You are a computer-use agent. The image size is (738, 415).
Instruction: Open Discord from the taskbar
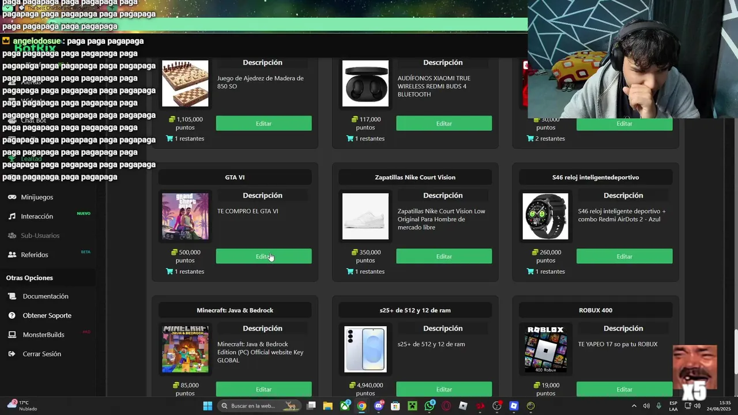[379, 406]
